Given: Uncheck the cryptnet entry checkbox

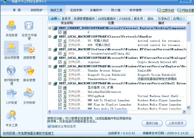Looking at the screenshot, I should click(60, 62).
